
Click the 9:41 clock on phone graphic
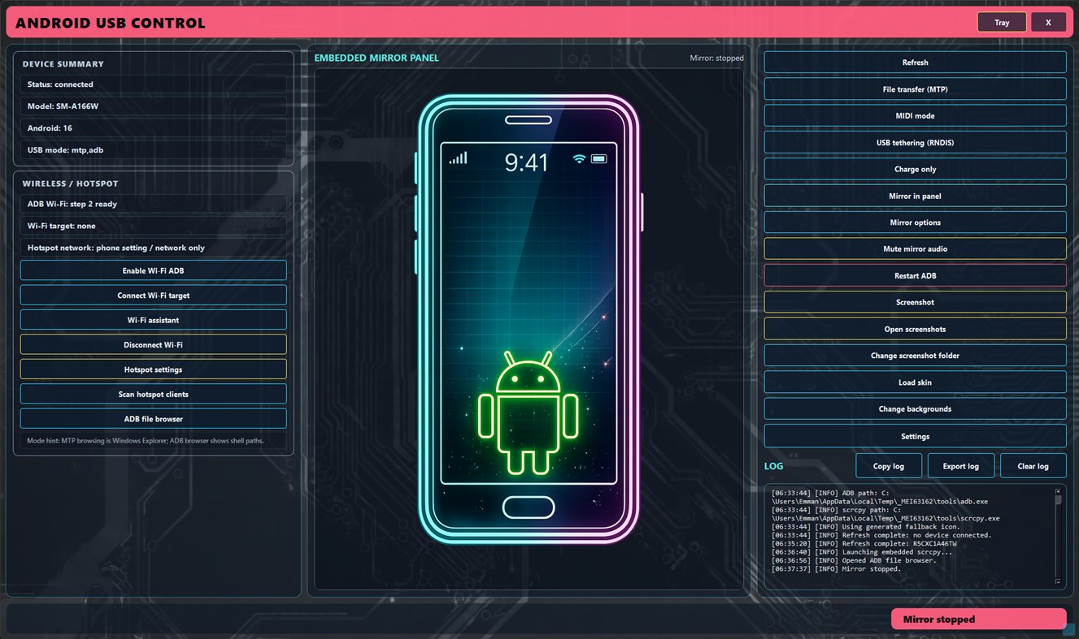(x=527, y=163)
